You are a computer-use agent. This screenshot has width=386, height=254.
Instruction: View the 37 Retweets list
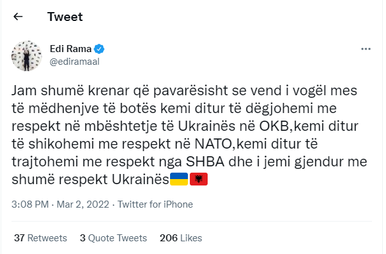coord(40,238)
